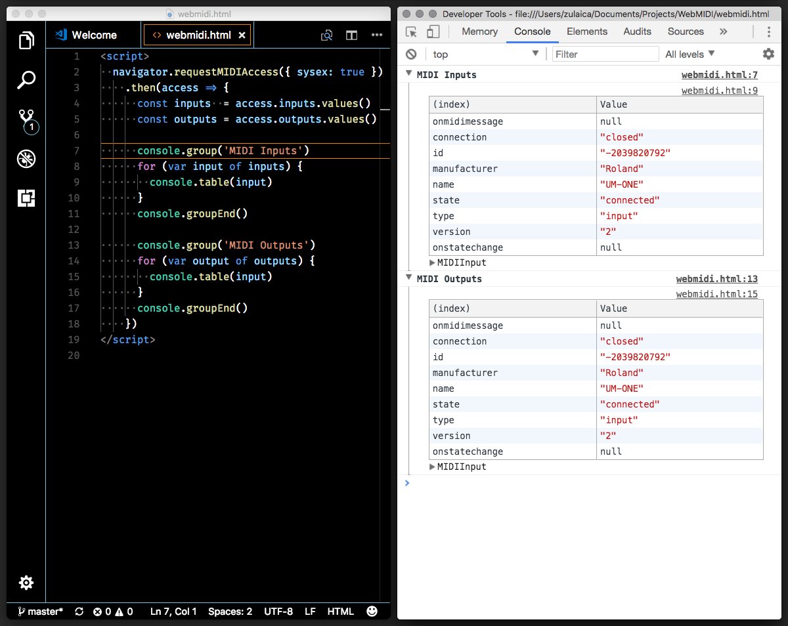This screenshot has width=788, height=626.
Task: Click the UTF-8 encoding indicator
Action: point(278,612)
